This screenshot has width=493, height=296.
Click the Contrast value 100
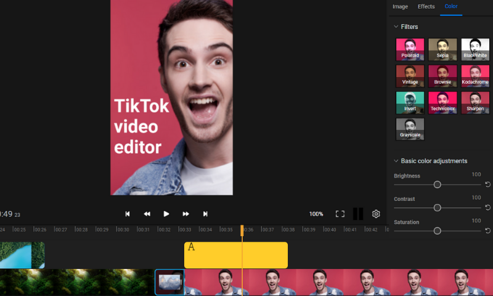click(x=476, y=197)
